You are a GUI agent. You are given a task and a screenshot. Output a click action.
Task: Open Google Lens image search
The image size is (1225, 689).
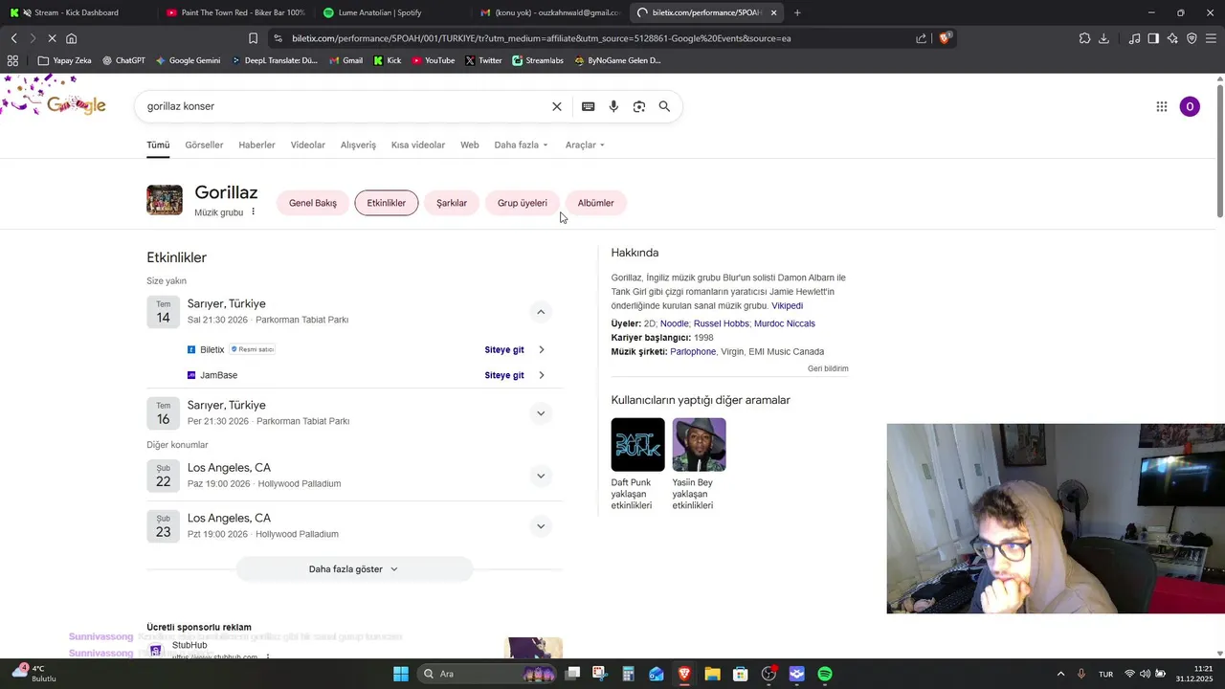639,106
